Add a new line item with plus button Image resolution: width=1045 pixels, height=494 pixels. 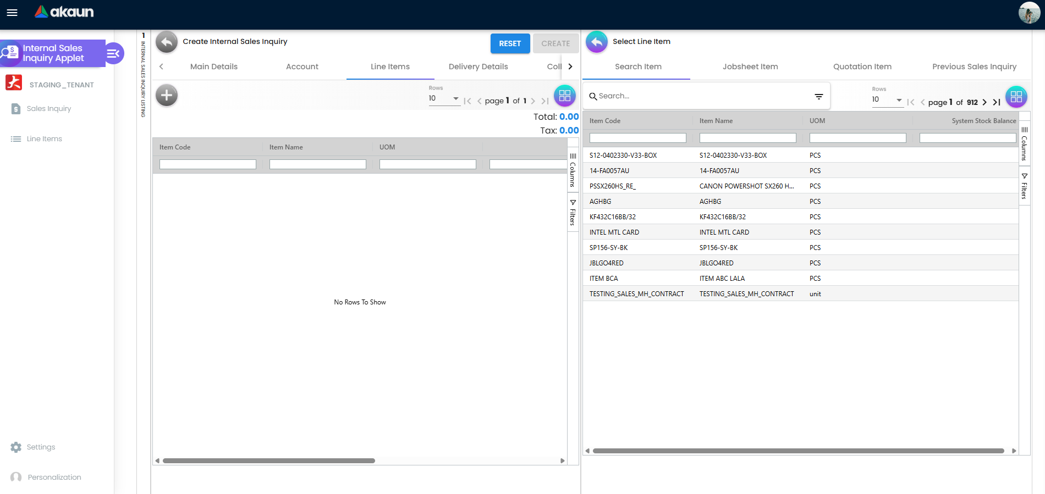167,95
